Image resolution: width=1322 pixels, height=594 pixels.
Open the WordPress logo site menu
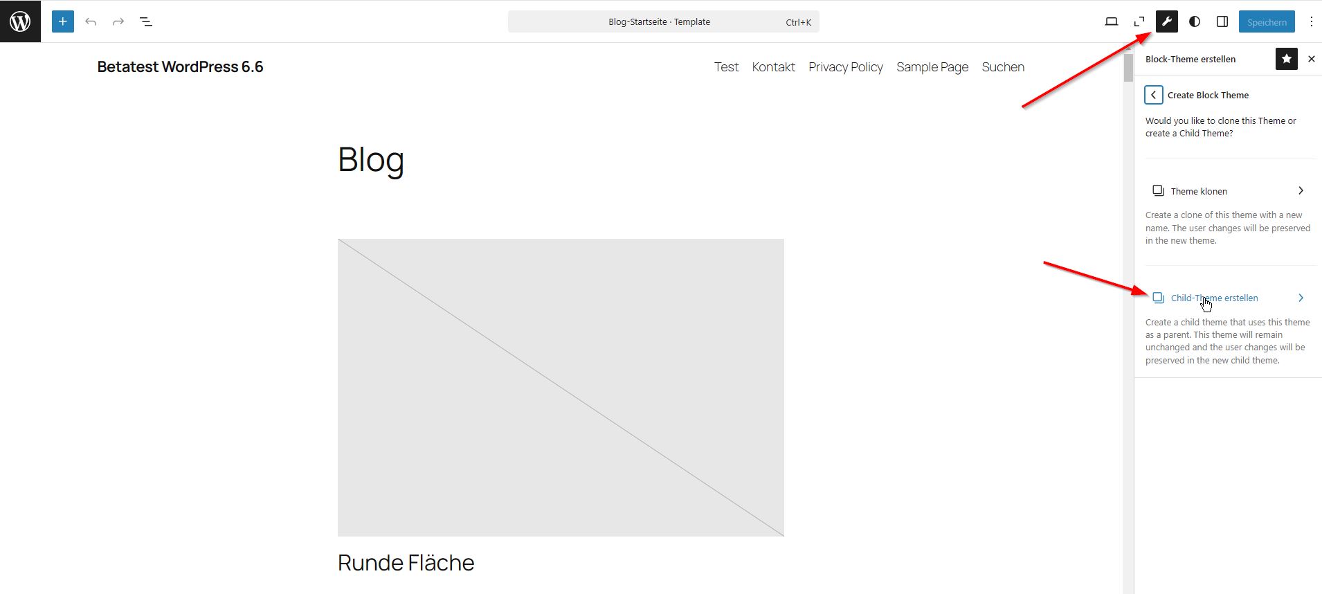tap(20, 21)
